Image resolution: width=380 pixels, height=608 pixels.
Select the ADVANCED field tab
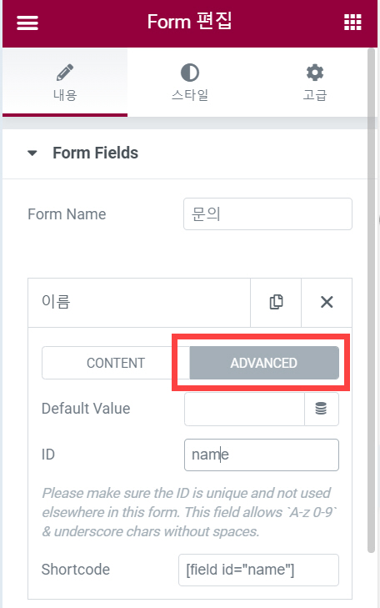[264, 363]
